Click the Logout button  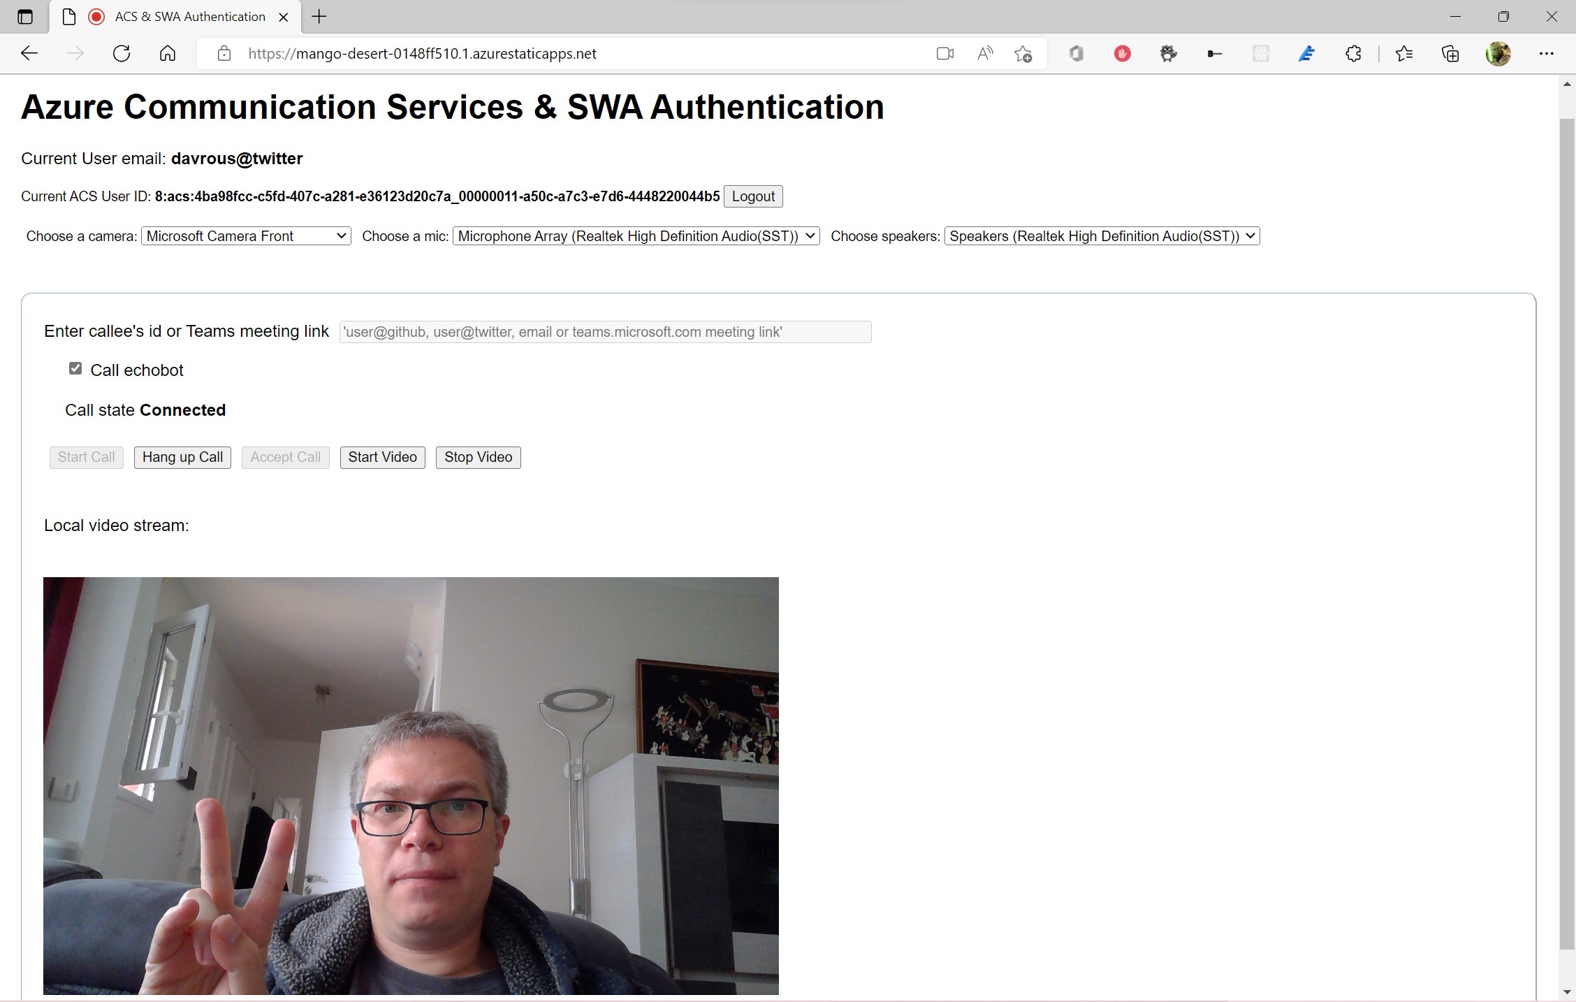click(x=753, y=196)
